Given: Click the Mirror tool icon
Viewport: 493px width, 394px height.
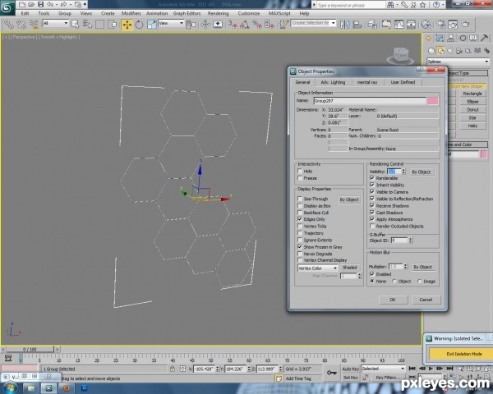Looking at the screenshot, I should tap(345, 24).
